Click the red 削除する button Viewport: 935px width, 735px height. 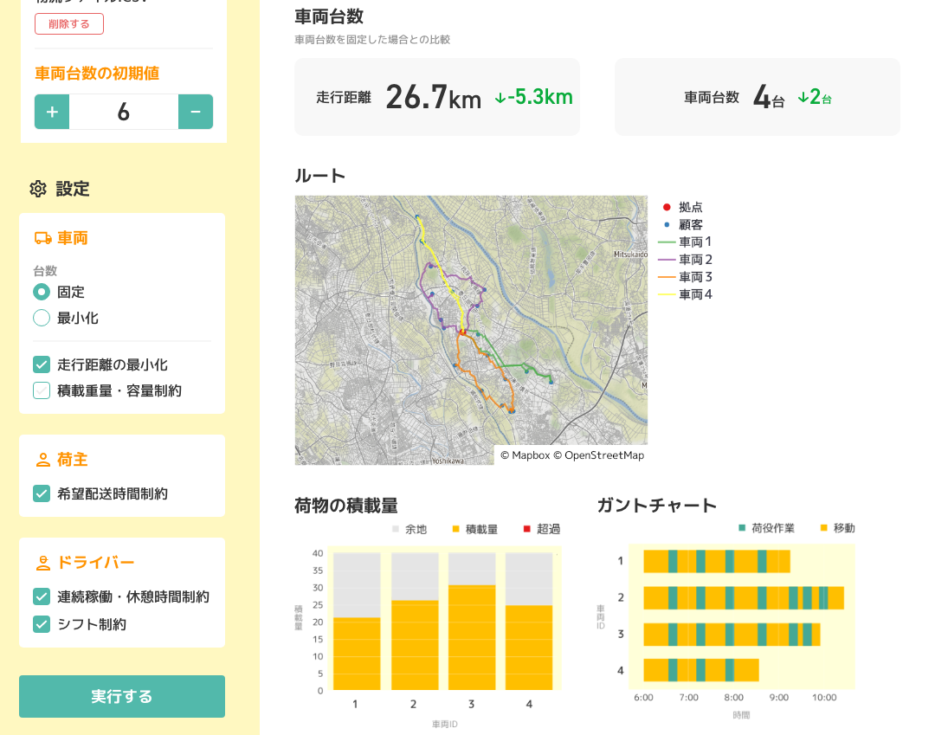click(x=69, y=24)
